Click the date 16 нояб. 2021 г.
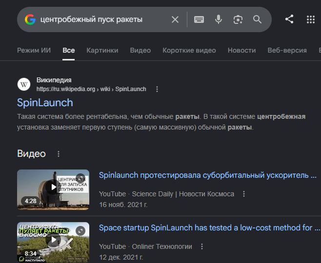This screenshot has height=263, width=321. tap(123, 205)
